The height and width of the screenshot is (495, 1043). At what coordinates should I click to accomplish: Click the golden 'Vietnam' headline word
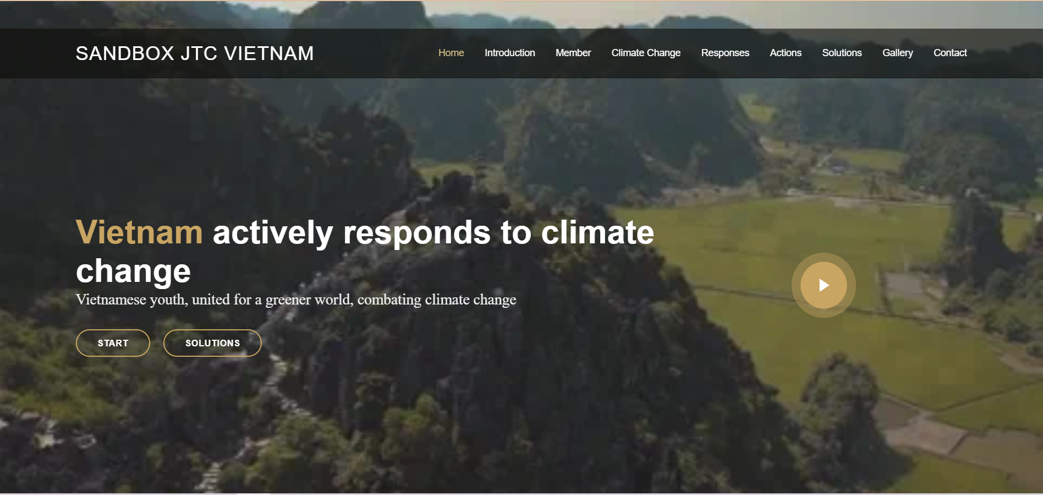(x=139, y=232)
